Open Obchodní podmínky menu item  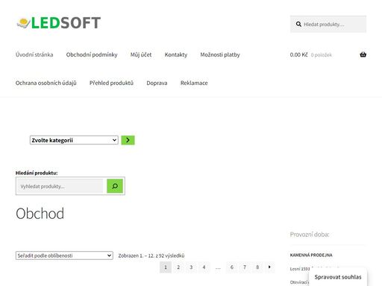click(92, 54)
